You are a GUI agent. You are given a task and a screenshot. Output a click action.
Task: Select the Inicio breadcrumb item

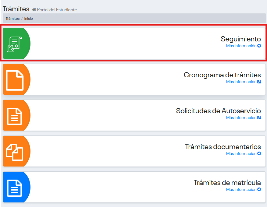click(x=29, y=19)
